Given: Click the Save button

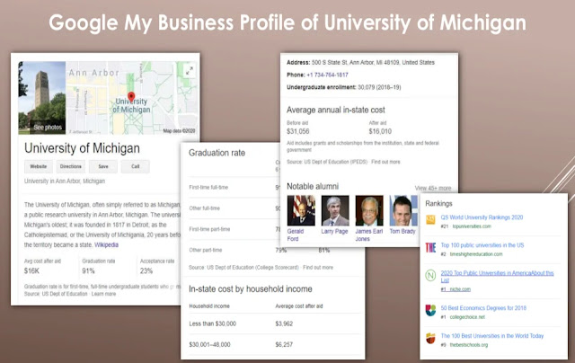Looking at the screenshot, I should pos(103,166).
